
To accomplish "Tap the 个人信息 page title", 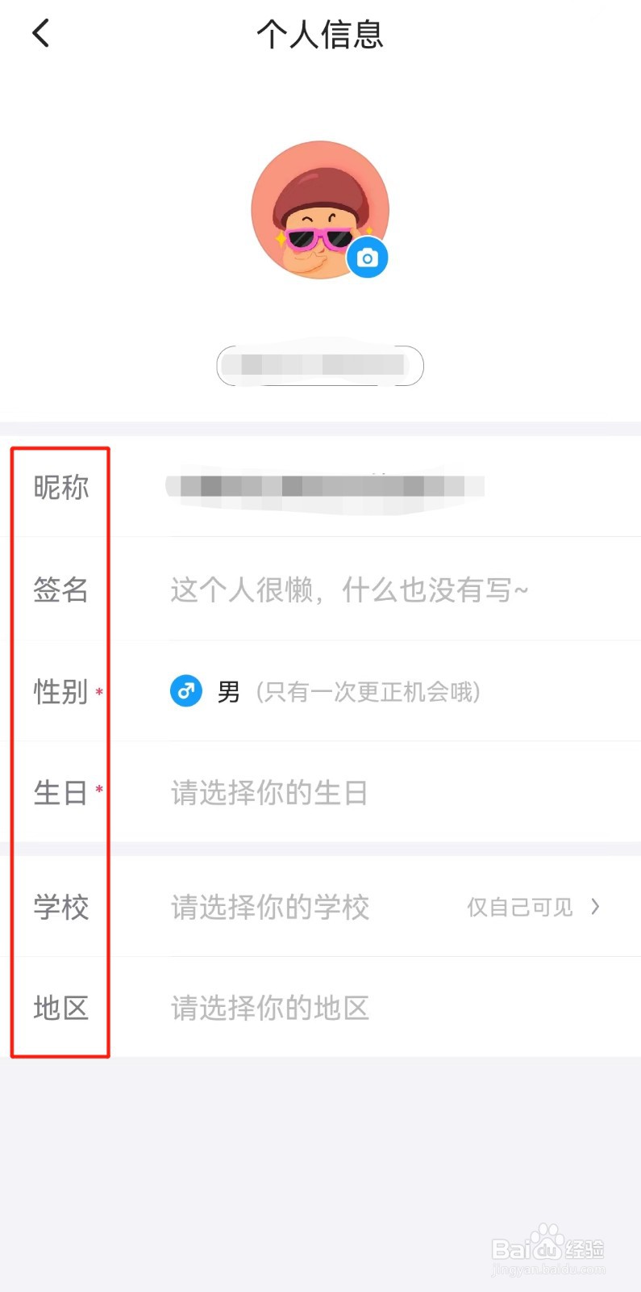I will pyautogui.click(x=320, y=35).
